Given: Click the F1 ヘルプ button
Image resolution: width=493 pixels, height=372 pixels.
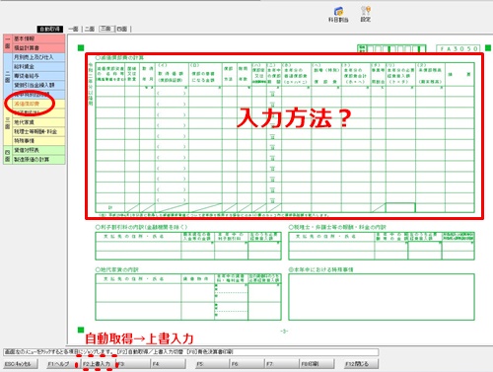Looking at the screenshot, I should pyautogui.click(x=59, y=364).
